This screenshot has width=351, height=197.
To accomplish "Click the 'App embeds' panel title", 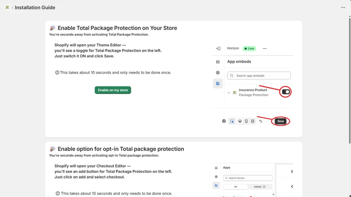I will 239,62.
